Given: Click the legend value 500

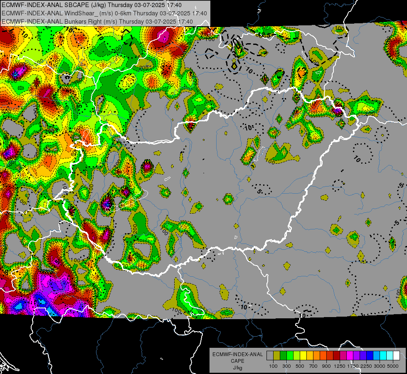Looking at the screenshot, I should [300, 366].
